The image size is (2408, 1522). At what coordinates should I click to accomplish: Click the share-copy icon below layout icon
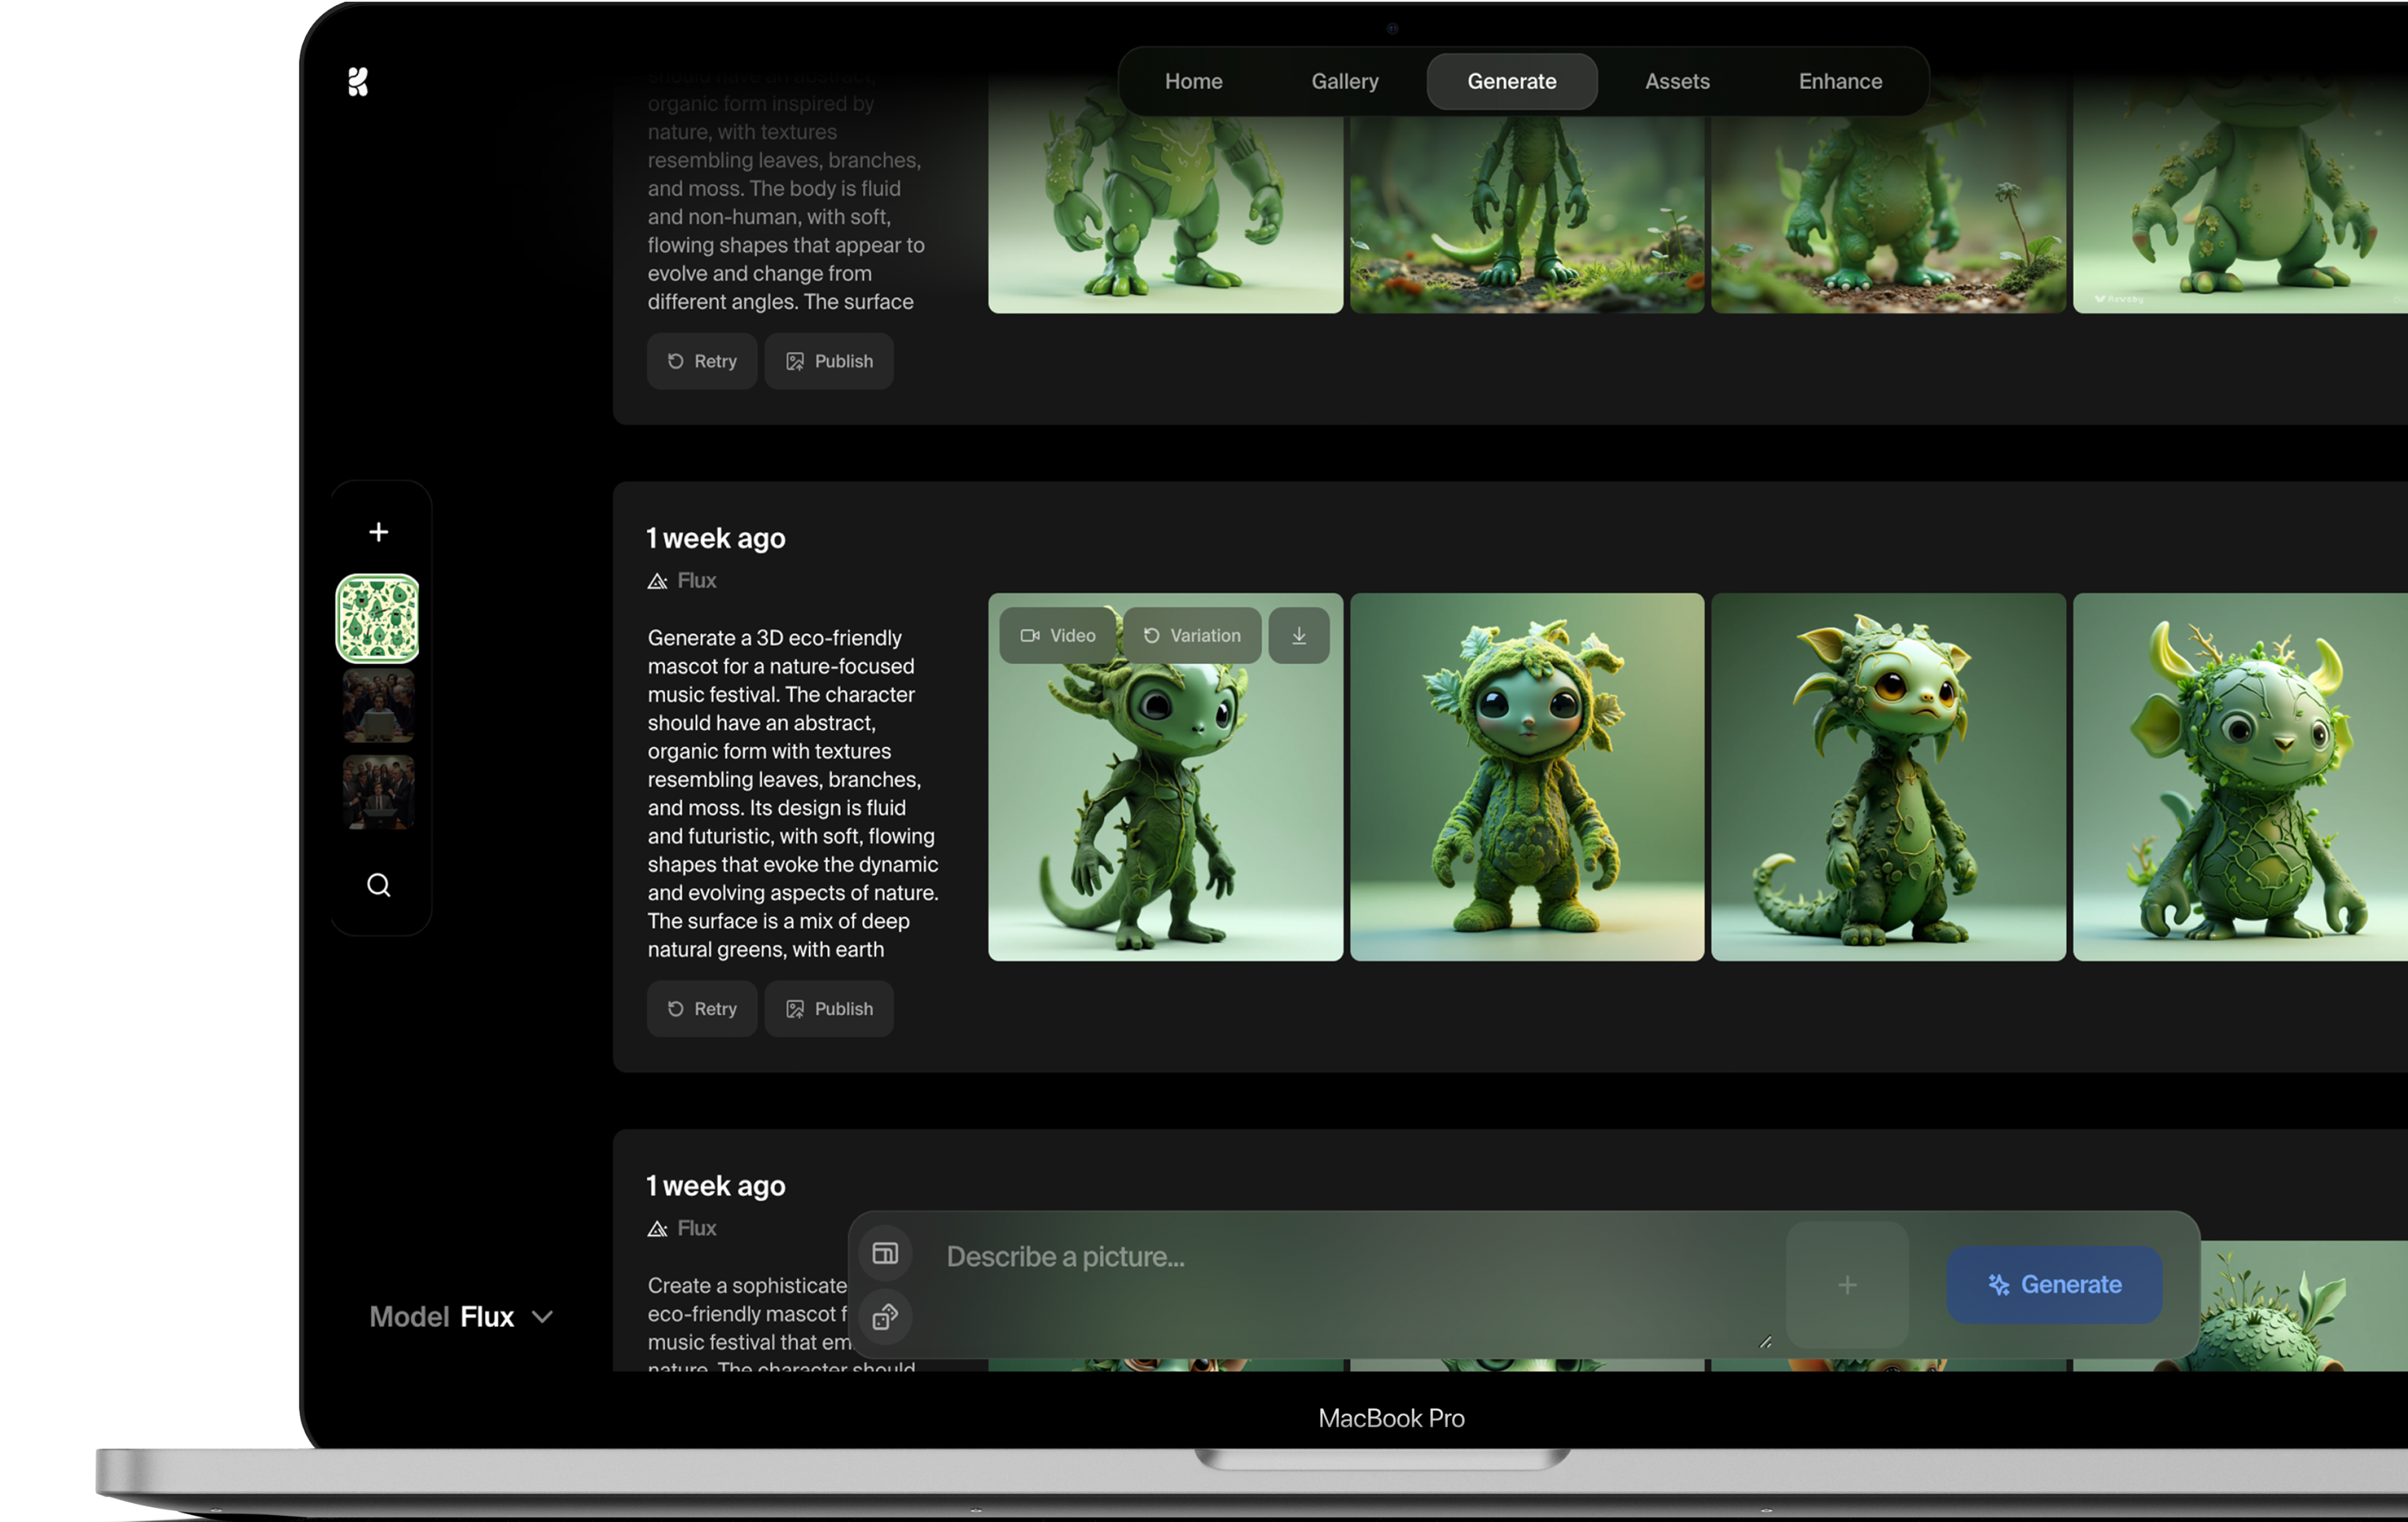click(x=885, y=1317)
